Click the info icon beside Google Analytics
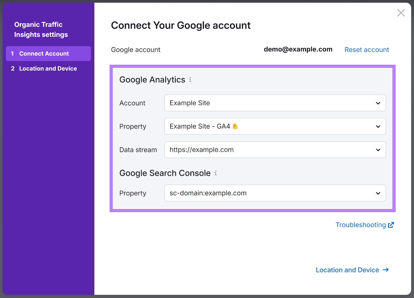Screen dimensions: 414x298 pyautogui.click(x=190, y=80)
